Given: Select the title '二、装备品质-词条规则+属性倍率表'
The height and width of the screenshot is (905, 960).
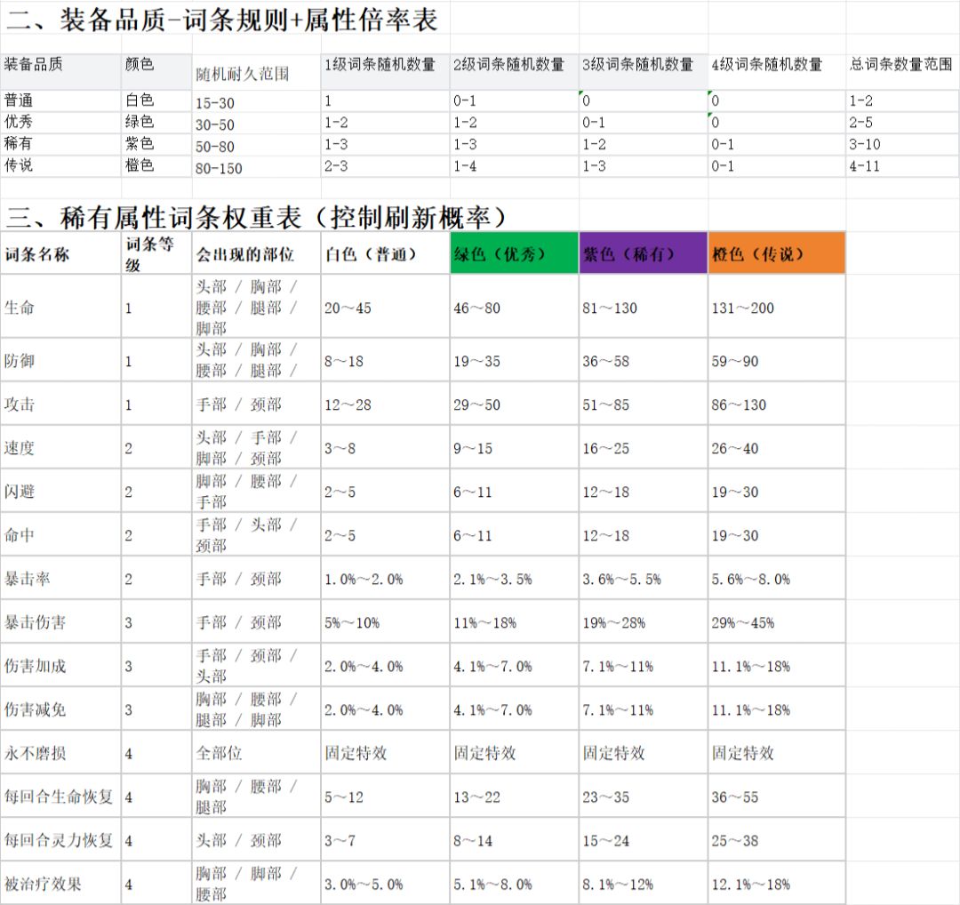Looking at the screenshot, I should click(221, 20).
